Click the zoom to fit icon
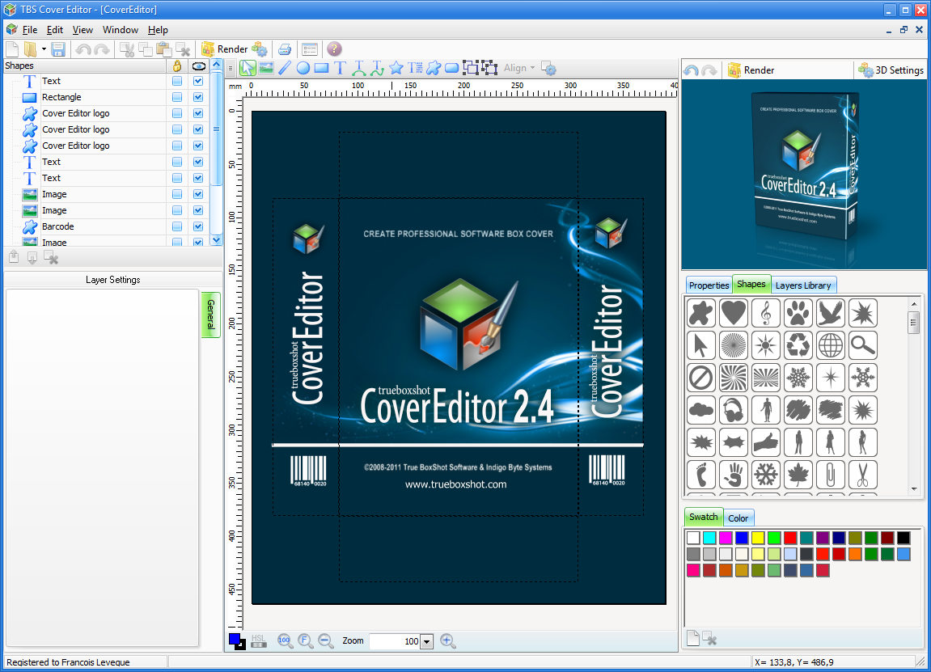 (305, 641)
